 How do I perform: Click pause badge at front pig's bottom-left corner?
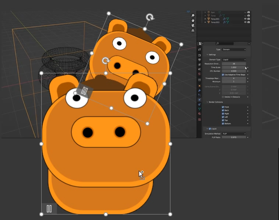(x=49, y=209)
